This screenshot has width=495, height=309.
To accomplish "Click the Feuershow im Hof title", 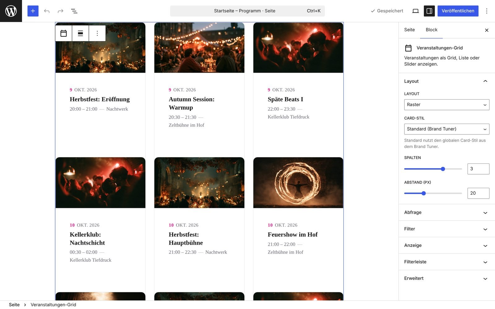I will point(293,235).
